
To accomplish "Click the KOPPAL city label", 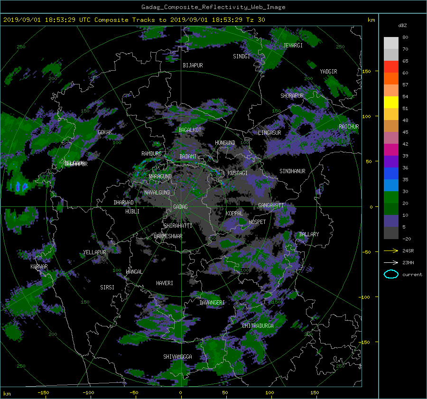I will (234, 213).
